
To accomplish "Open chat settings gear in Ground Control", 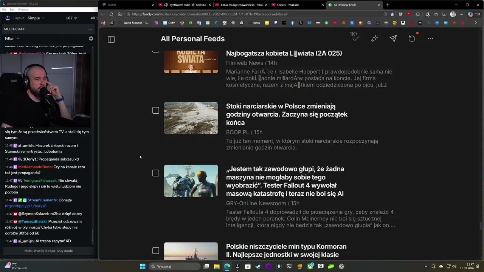I will point(91,39).
